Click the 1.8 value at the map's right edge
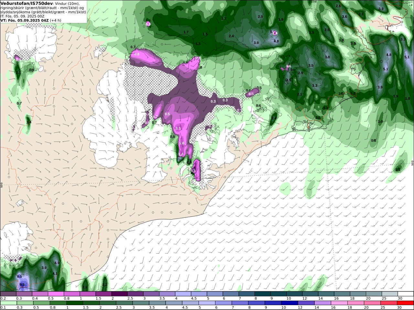Screen dimensions: 414x310 pyautogui.click(x=408, y=98)
